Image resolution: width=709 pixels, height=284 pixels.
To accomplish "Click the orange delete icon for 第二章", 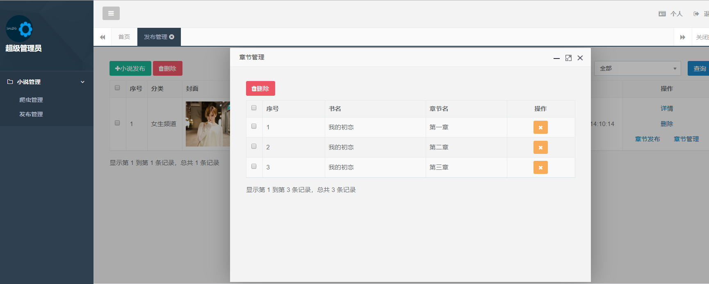I will coord(540,147).
